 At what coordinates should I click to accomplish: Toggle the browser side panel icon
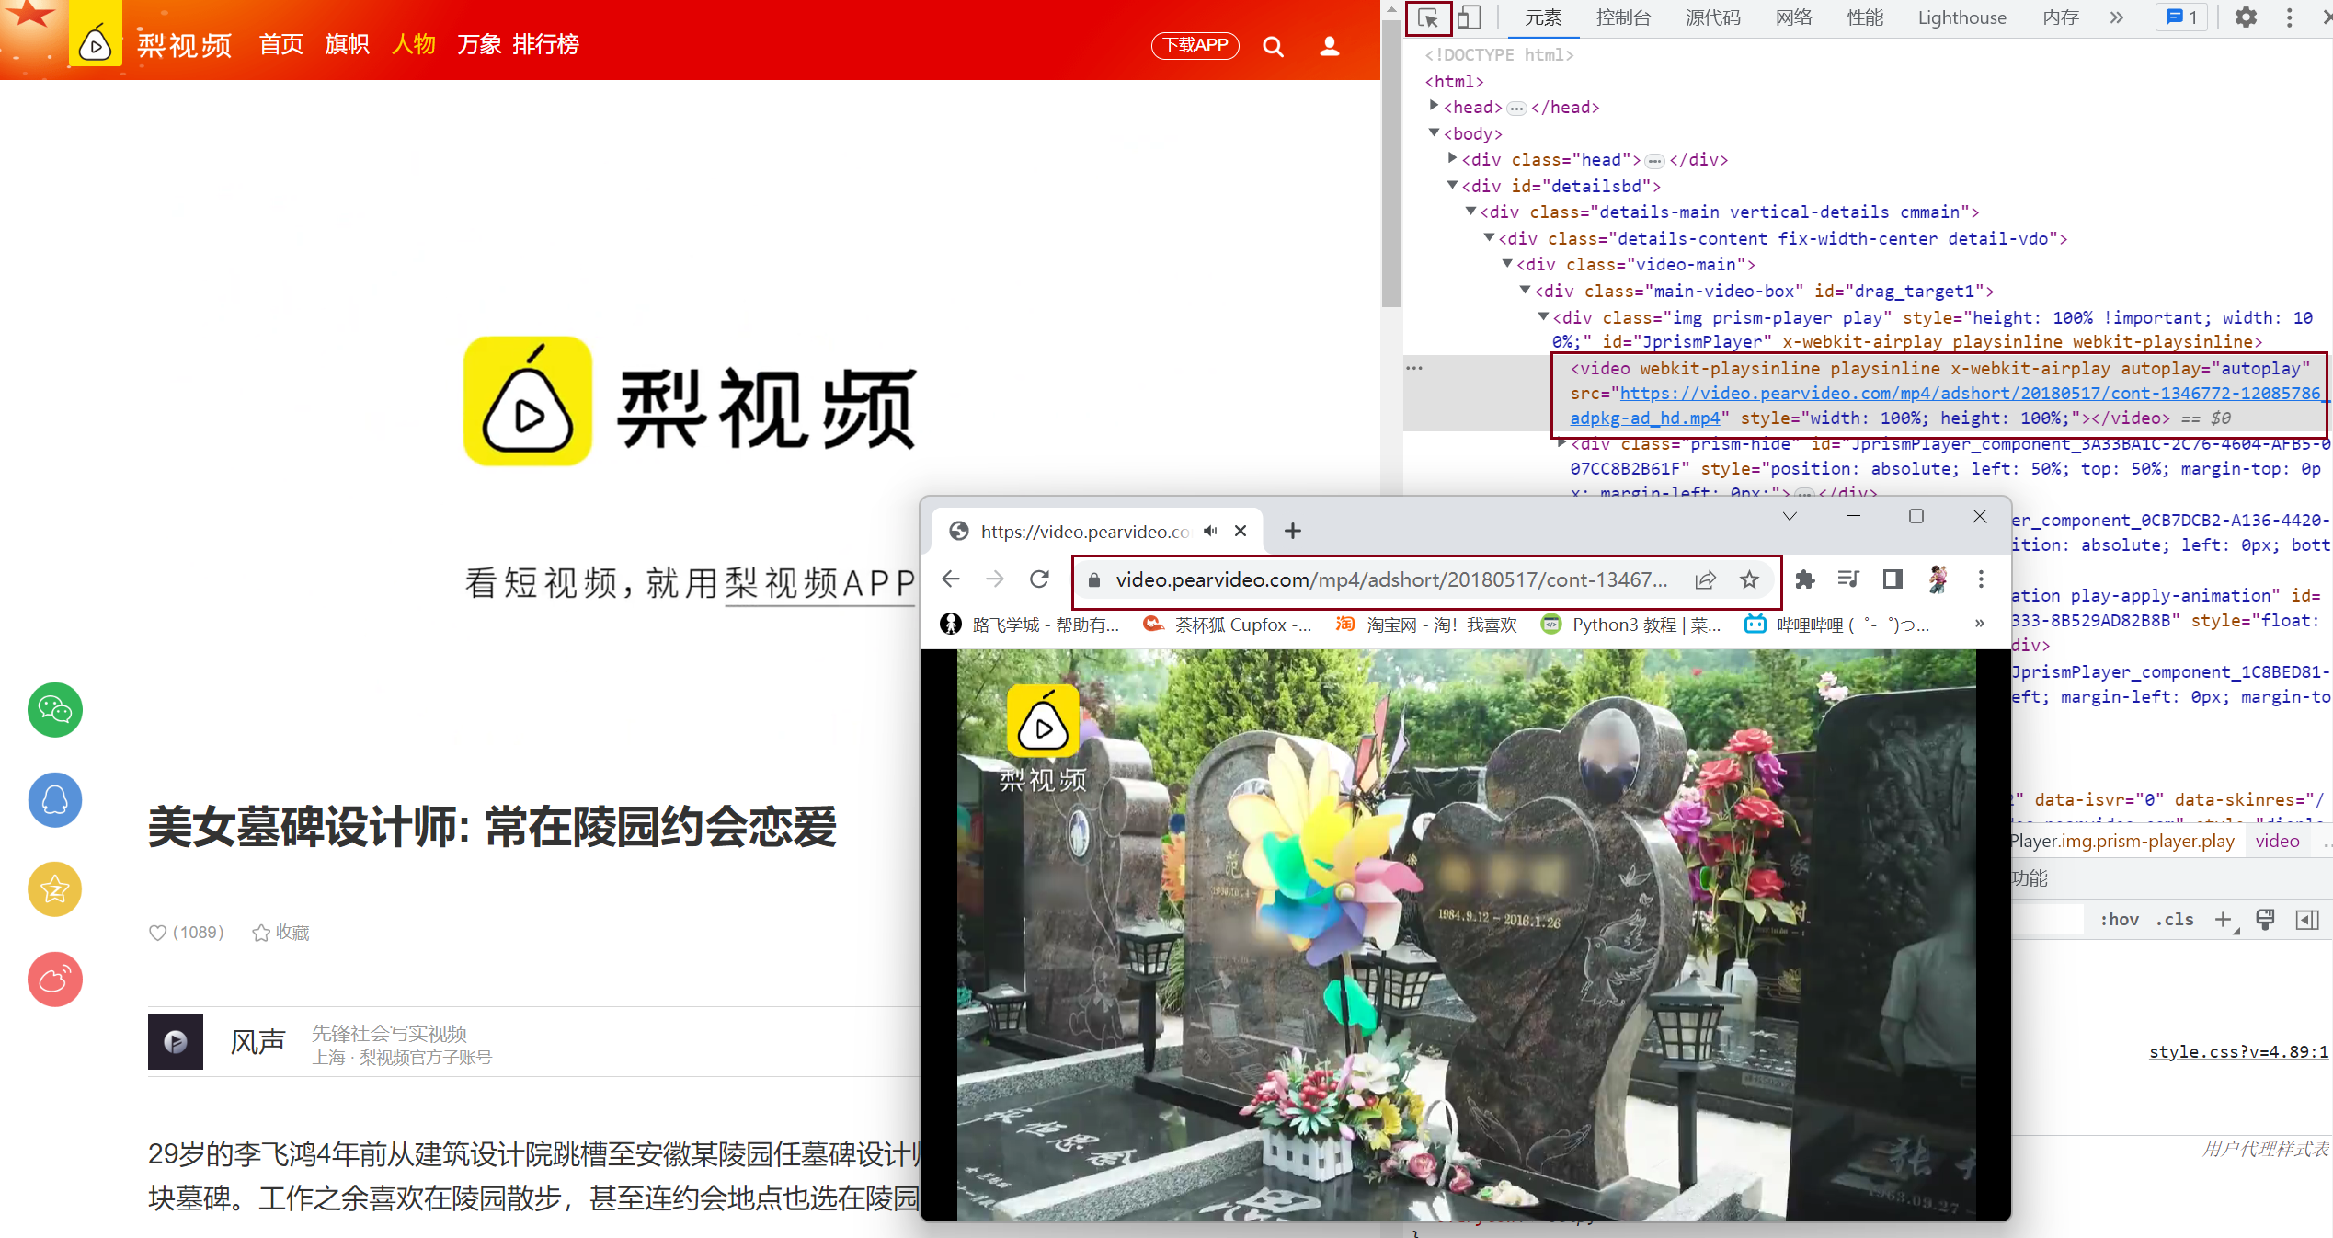coord(1893,579)
